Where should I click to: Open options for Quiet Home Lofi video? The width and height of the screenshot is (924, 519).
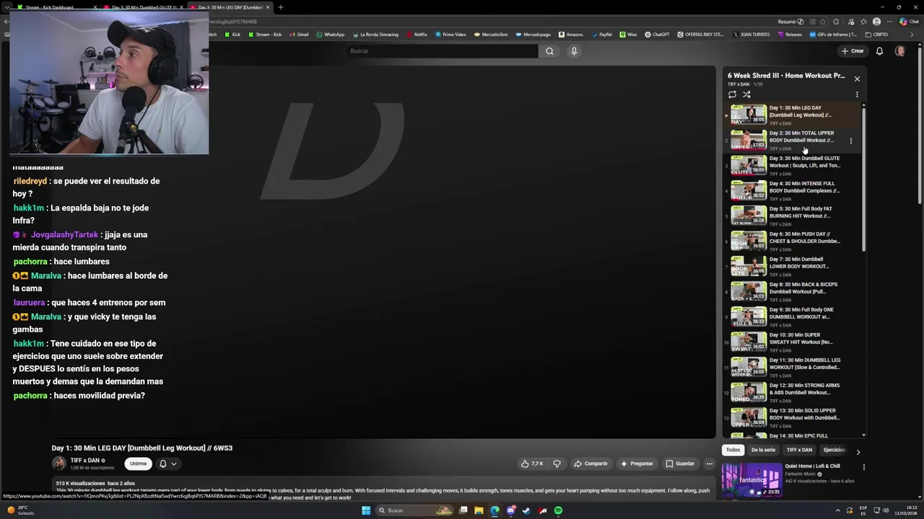point(863,467)
